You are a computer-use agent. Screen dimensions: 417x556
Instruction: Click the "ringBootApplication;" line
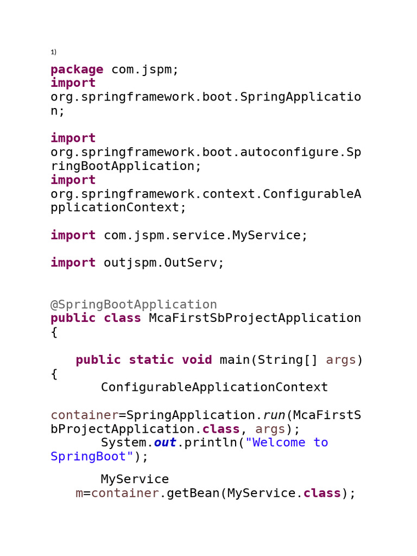pyautogui.click(x=126, y=166)
